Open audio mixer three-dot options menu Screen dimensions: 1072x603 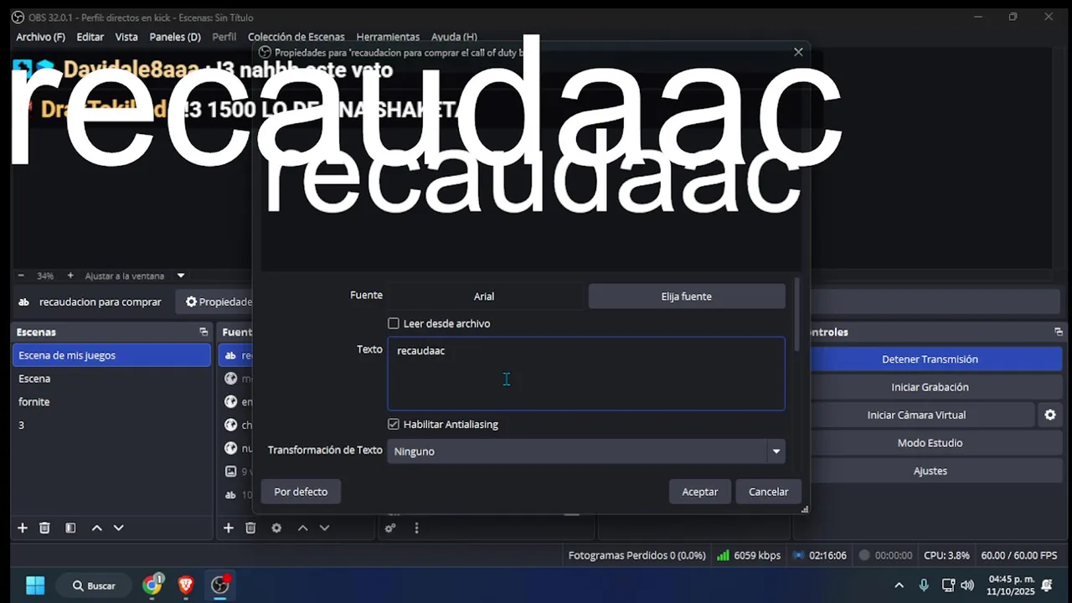pyautogui.click(x=416, y=528)
